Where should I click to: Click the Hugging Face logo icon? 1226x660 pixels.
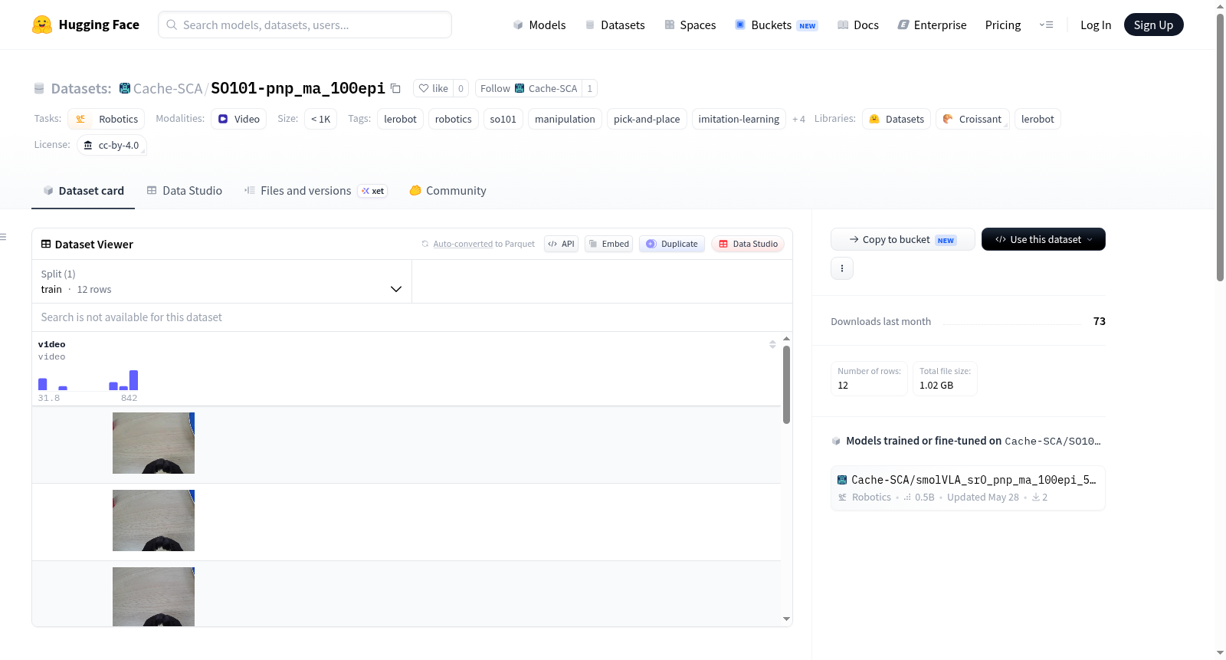(x=42, y=25)
